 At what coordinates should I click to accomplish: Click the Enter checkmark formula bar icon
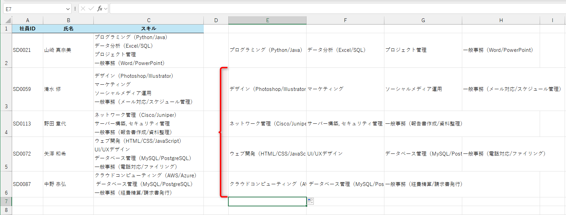coord(91,9)
